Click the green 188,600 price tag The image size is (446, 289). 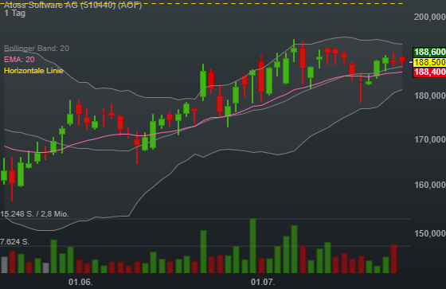point(429,52)
